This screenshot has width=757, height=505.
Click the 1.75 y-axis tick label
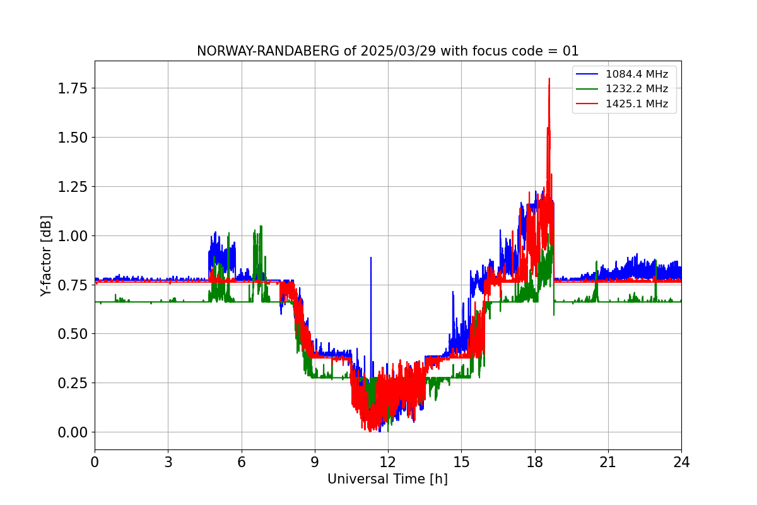coord(72,88)
